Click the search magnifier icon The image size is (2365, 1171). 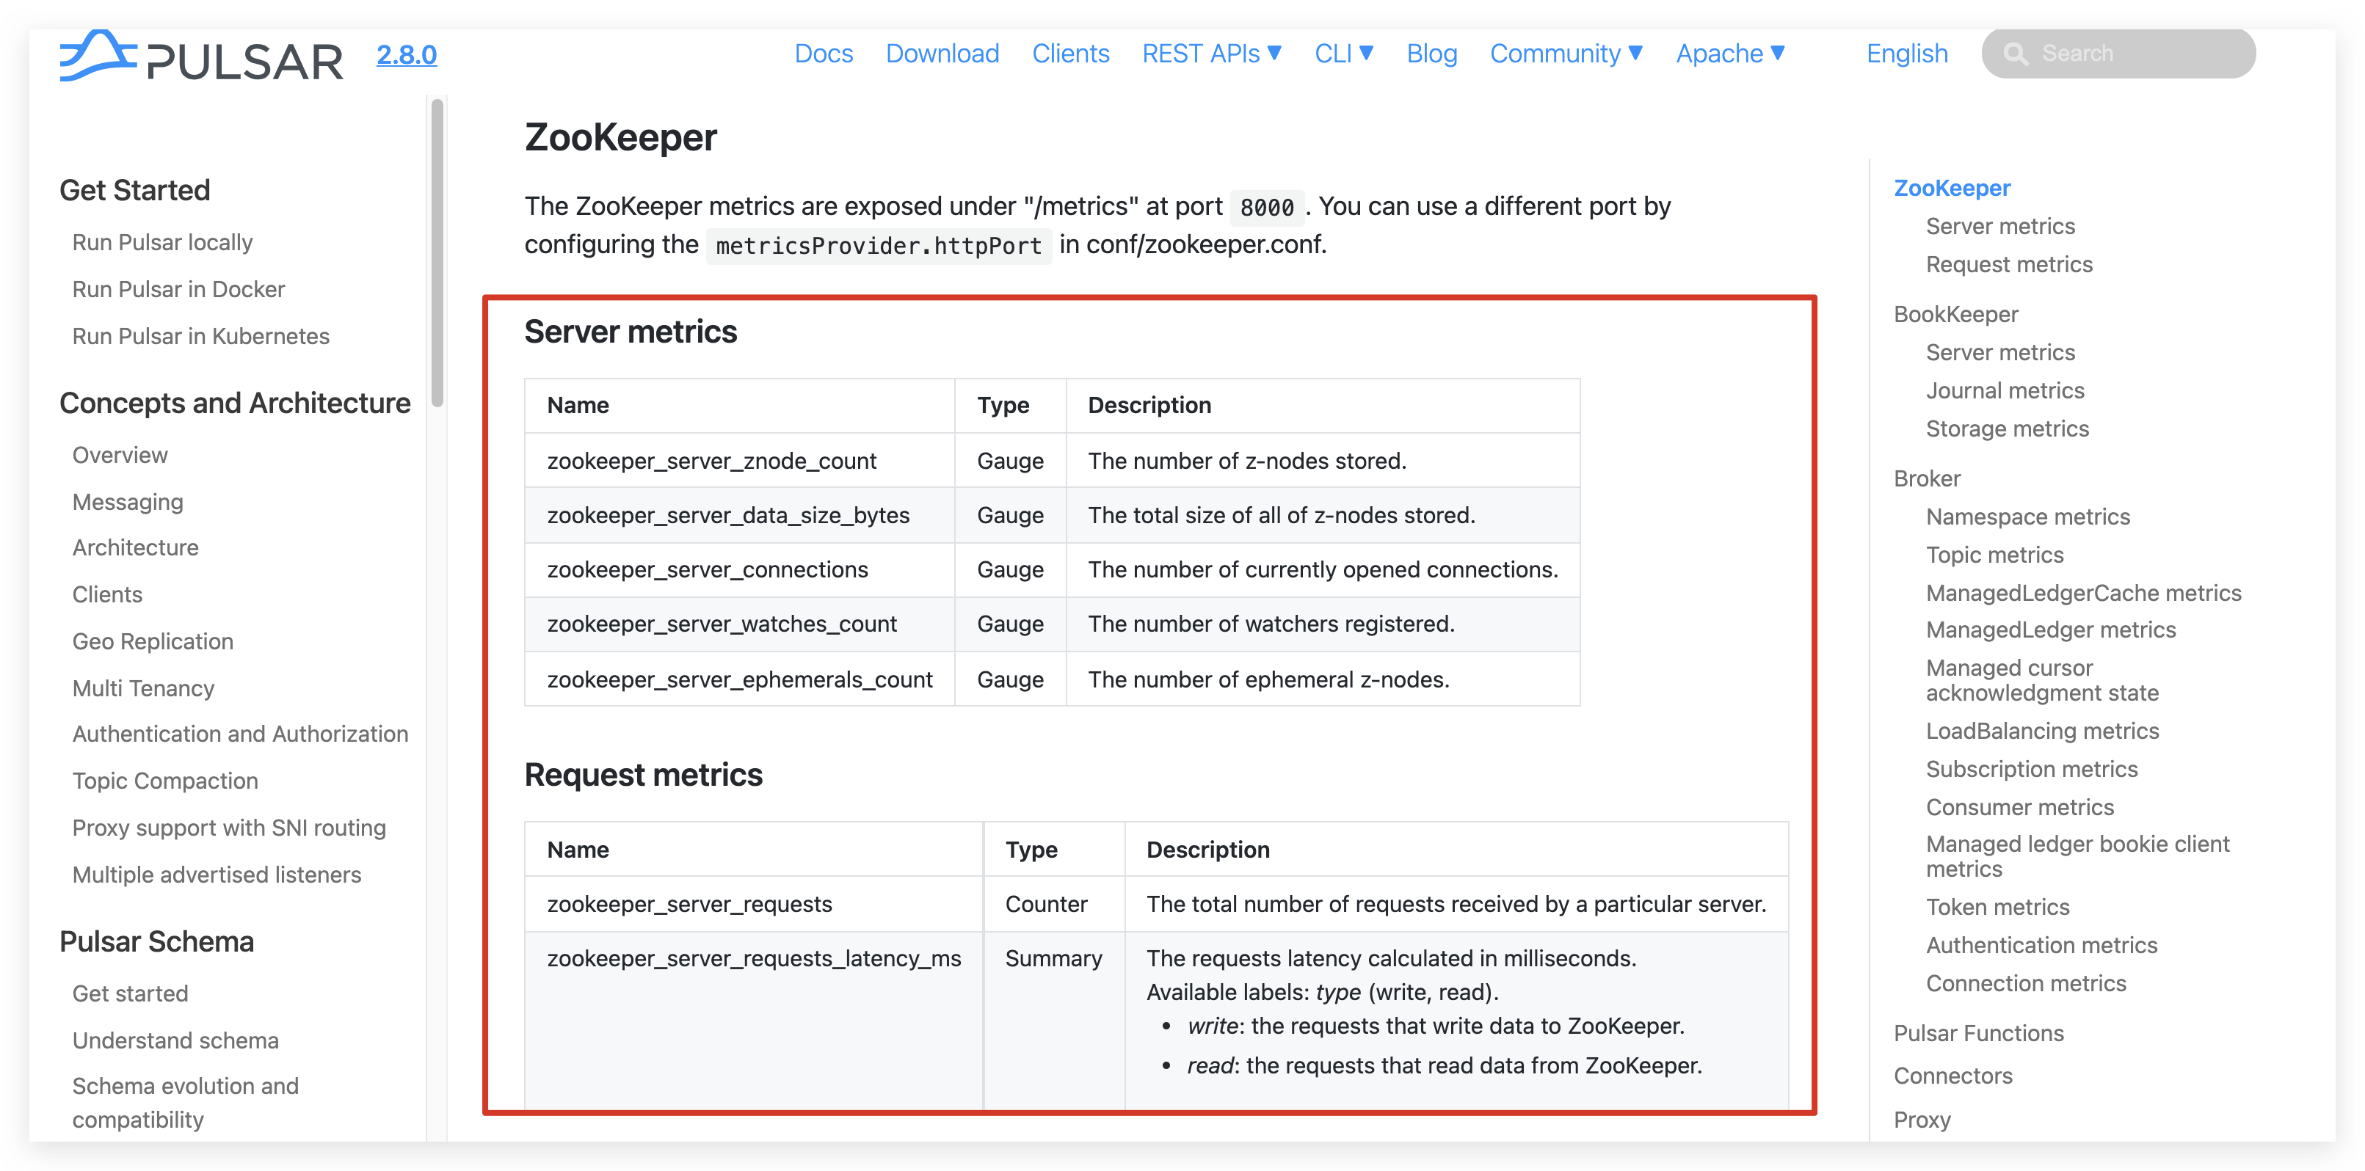pos(2015,54)
